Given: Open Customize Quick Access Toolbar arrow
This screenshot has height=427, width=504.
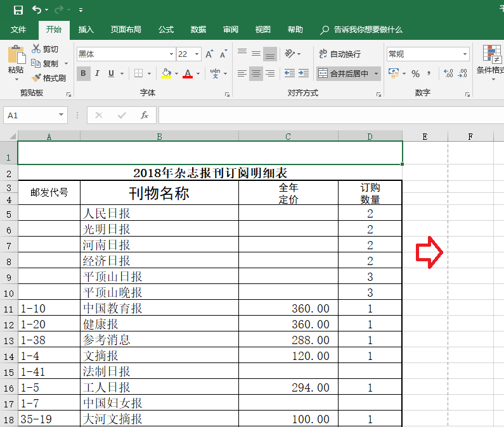Looking at the screenshot, I should point(81,10).
